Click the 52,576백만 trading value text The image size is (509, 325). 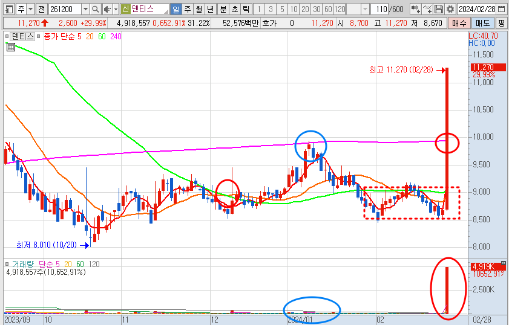coord(240,24)
